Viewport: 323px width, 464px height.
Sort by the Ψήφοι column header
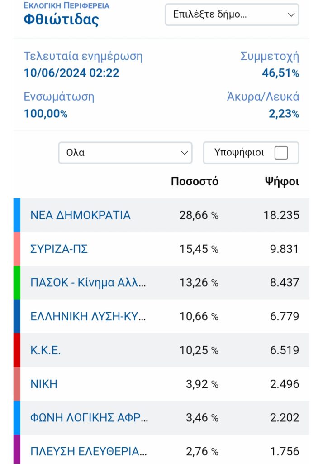coord(282,182)
